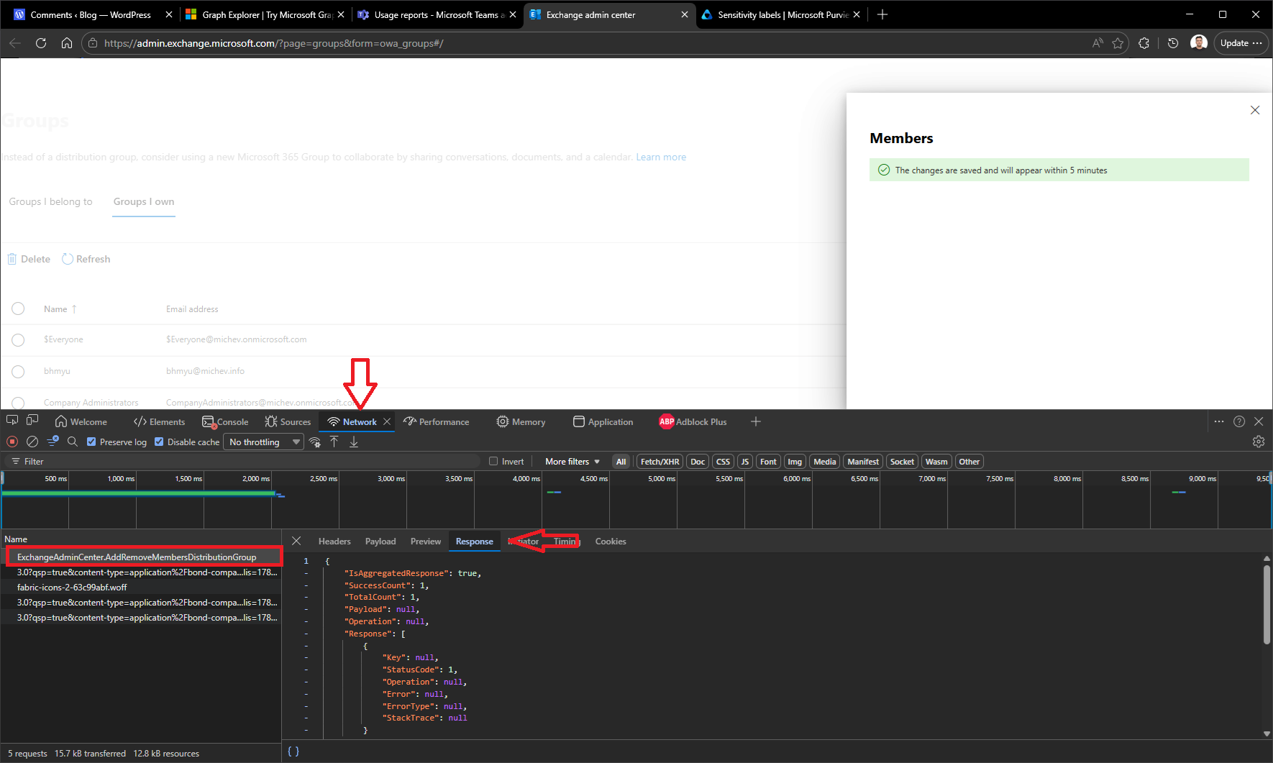Open Network panel settings gear

click(1259, 442)
